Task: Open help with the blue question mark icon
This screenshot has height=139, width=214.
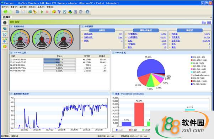Action: 87,12
